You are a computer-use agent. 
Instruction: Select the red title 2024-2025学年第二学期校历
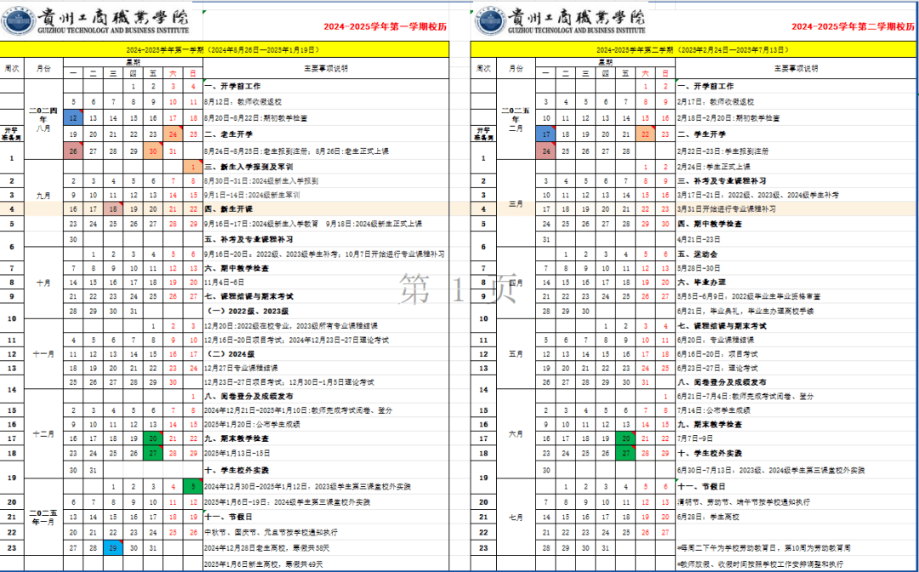pyautogui.click(x=853, y=26)
